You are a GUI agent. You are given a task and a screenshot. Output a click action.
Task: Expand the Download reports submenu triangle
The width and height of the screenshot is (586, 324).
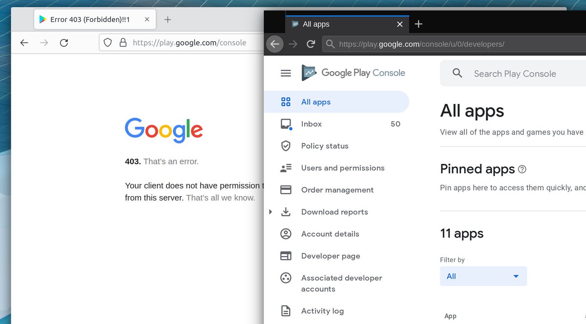(x=271, y=212)
